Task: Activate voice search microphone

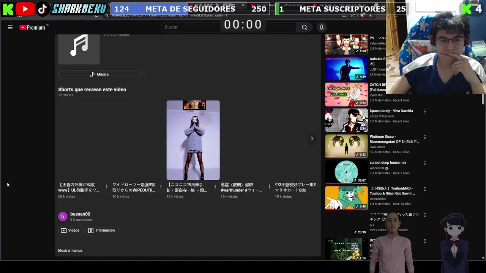Action: 322,27
